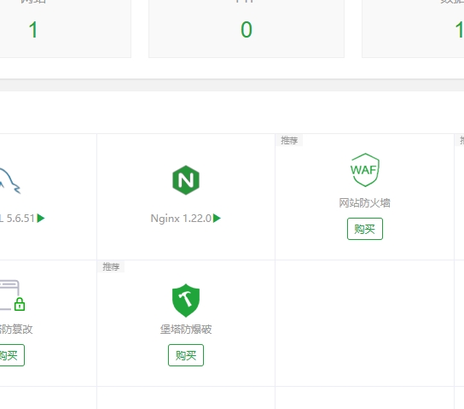The width and height of the screenshot is (464, 409).
Task: Click the 防篡改 title text
Action: pos(16,330)
